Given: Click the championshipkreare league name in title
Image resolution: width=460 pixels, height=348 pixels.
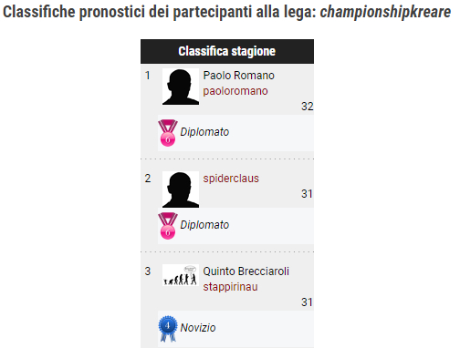Looking at the screenshot, I should pos(385,12).
